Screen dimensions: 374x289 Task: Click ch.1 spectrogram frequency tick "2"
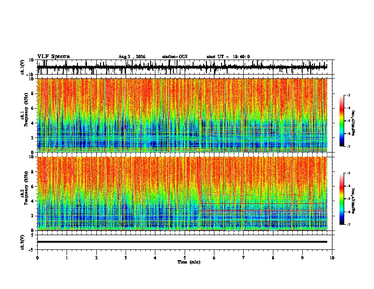pyautogui.click(x=33, y=137)
